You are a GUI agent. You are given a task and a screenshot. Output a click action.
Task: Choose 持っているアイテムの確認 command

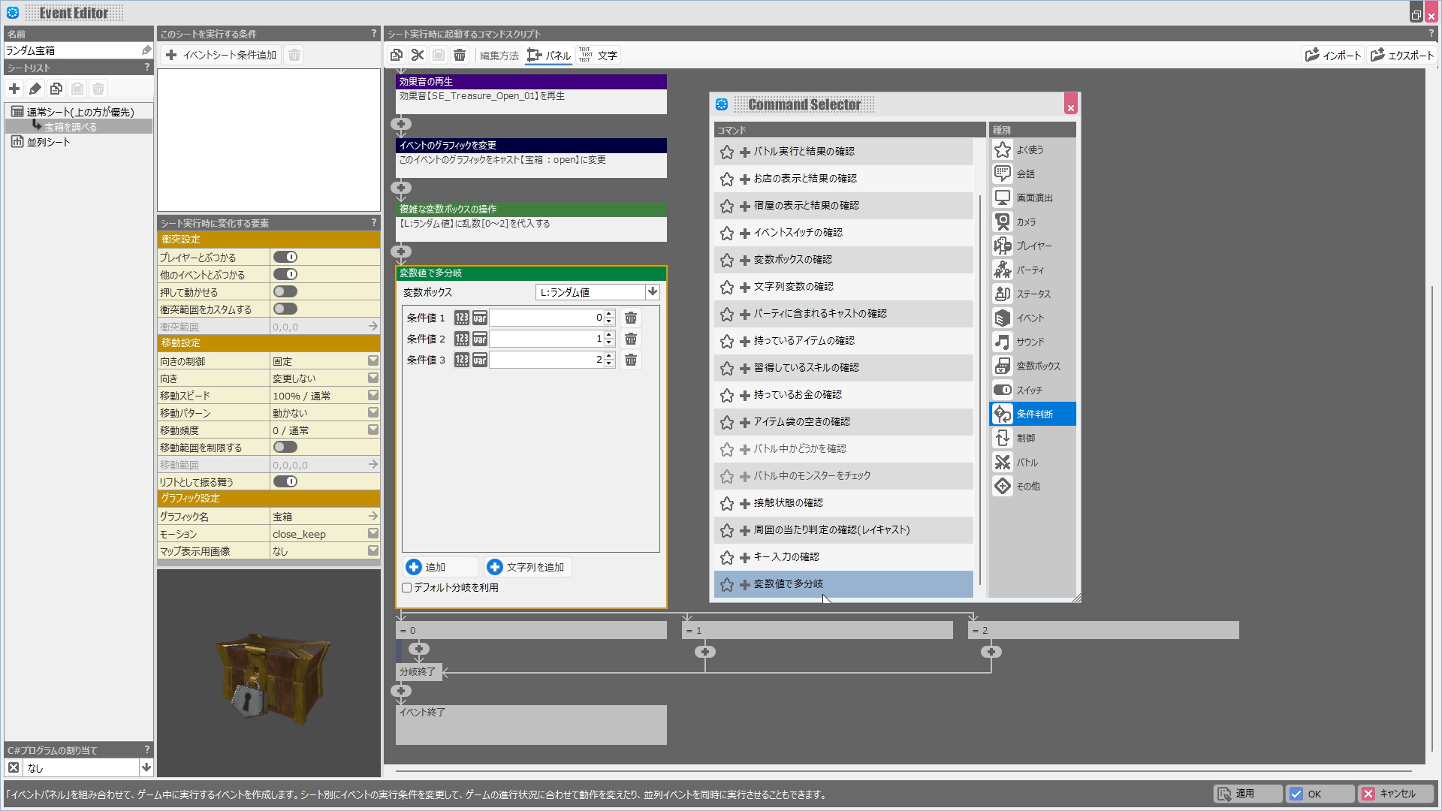(x=843, y=341)
